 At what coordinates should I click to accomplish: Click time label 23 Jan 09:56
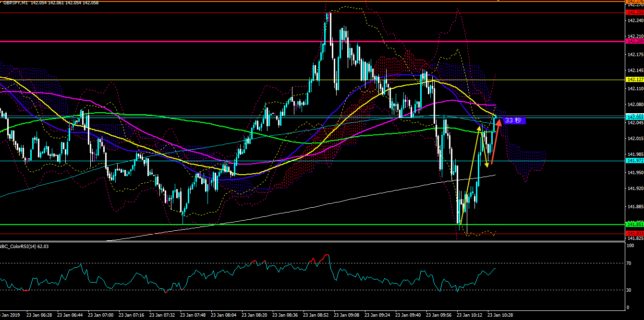(x=439, y=315)
